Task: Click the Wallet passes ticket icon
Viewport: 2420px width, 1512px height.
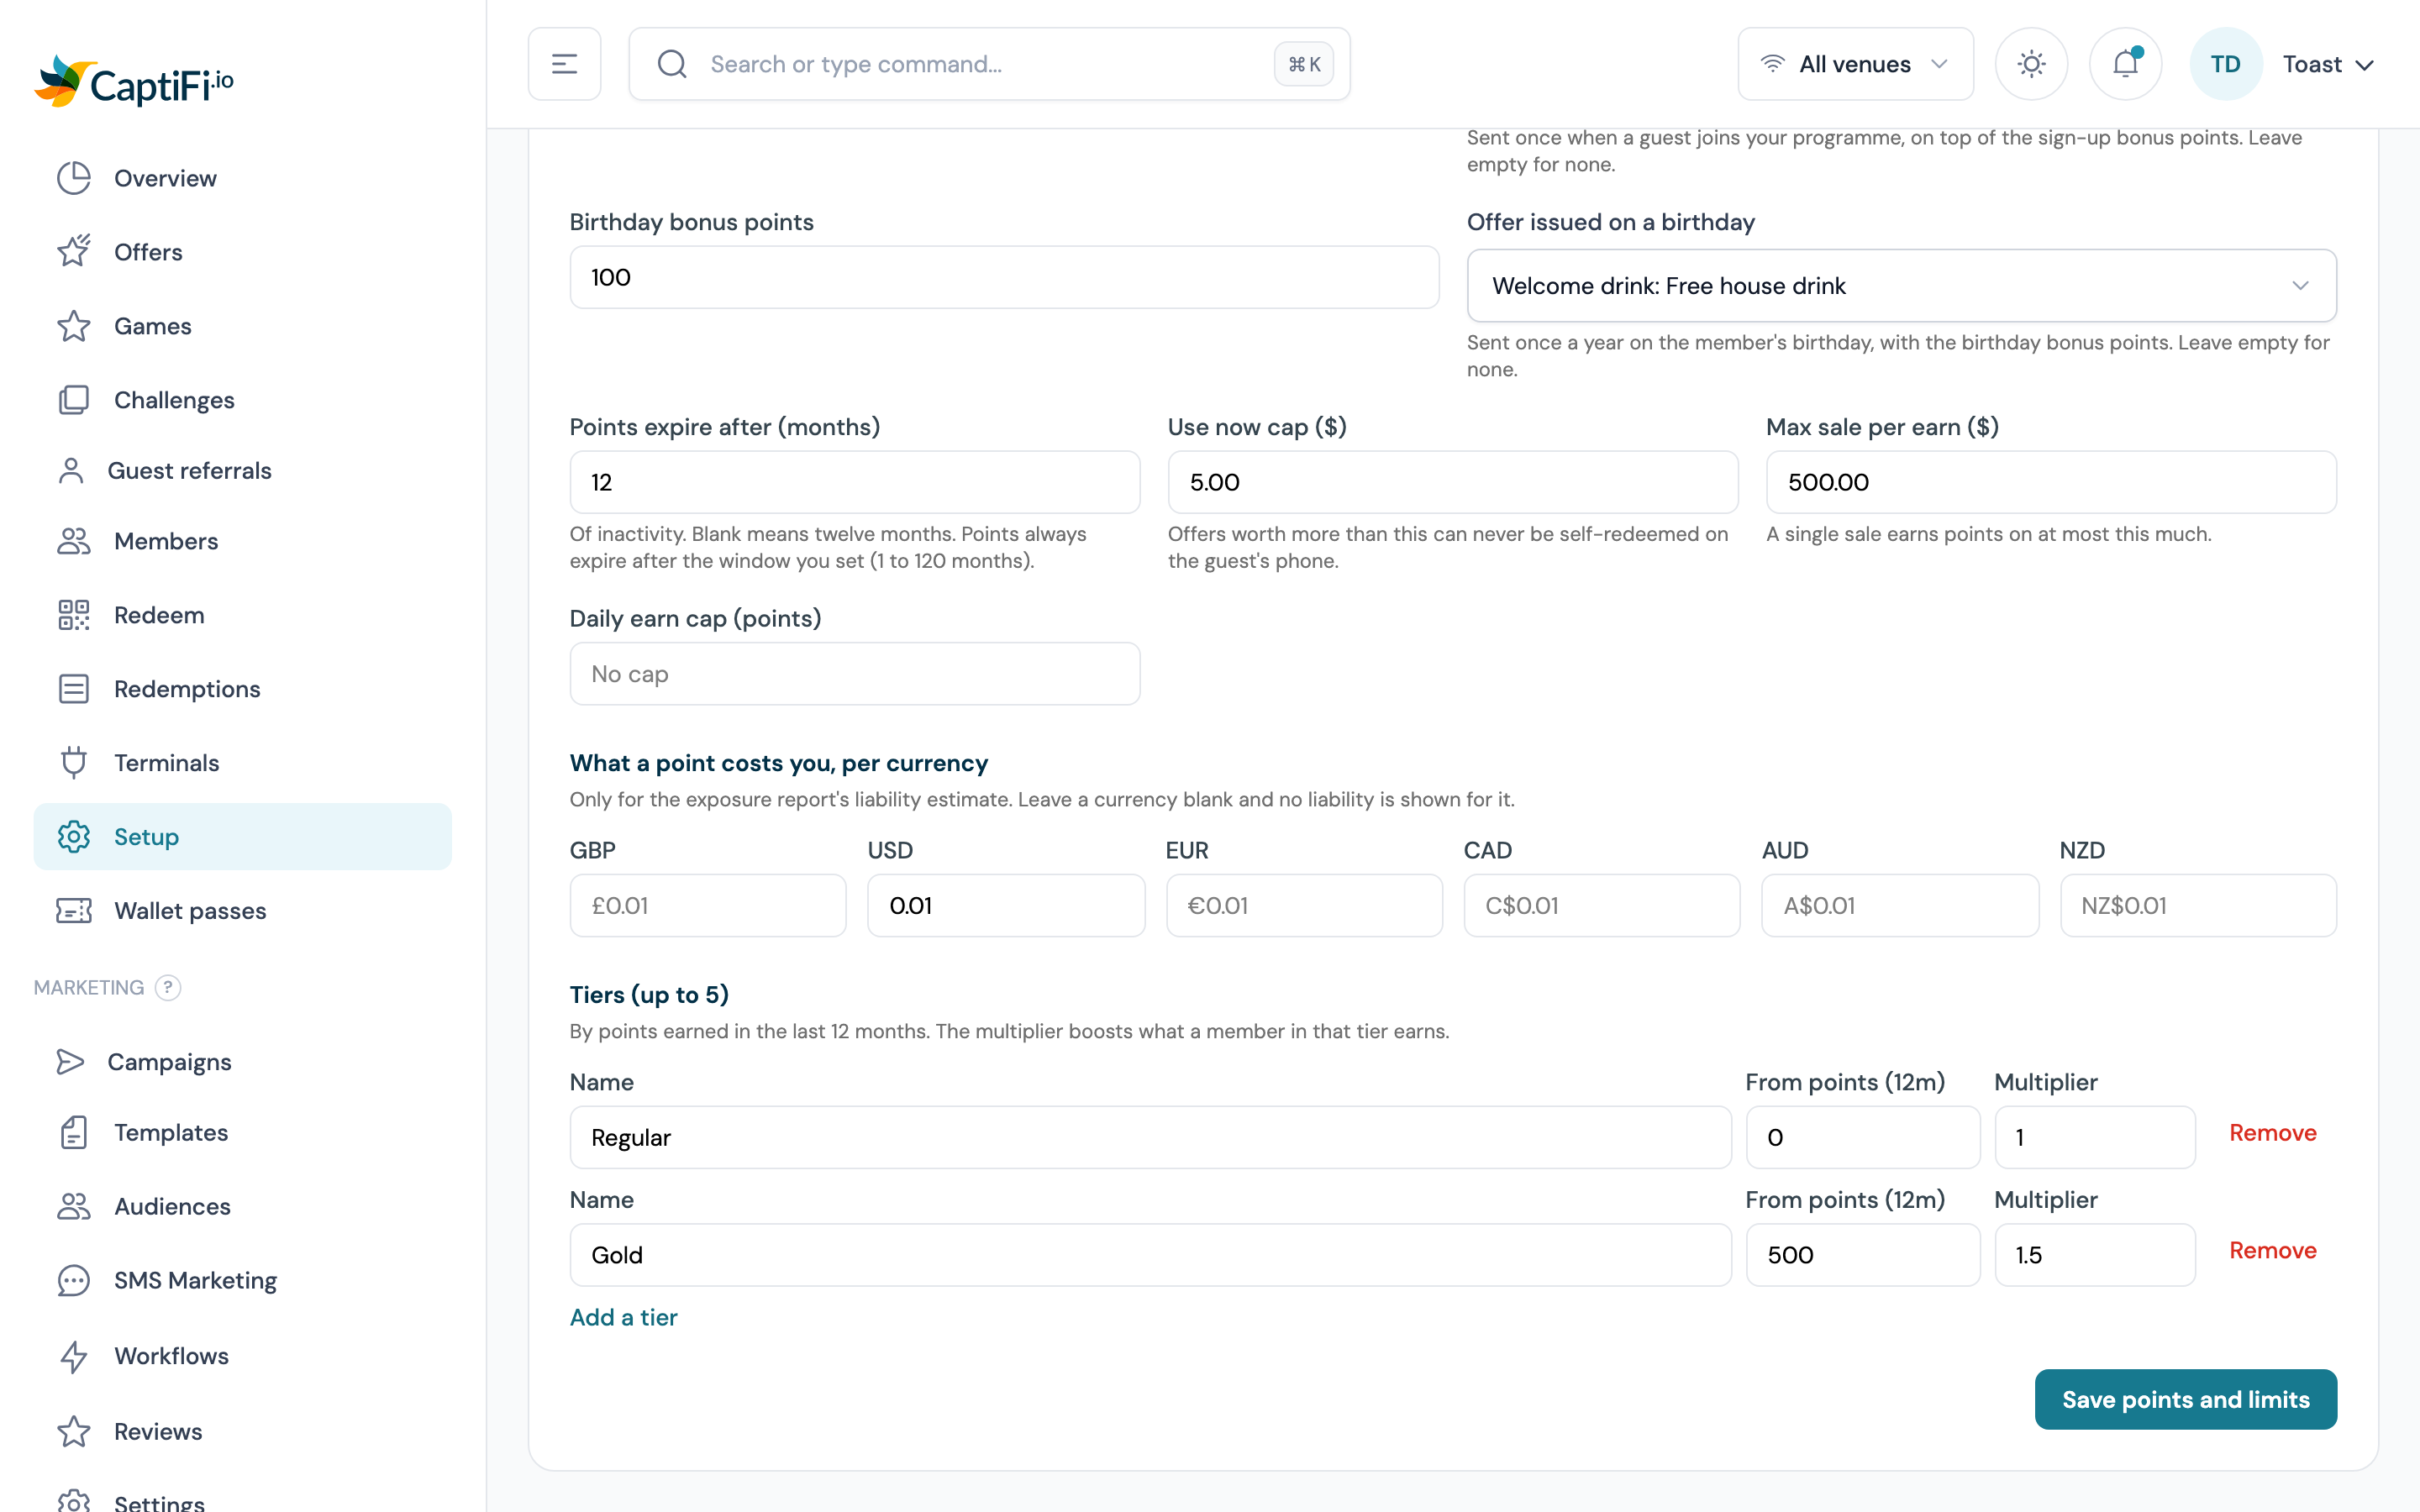Action: coord(73,910)
